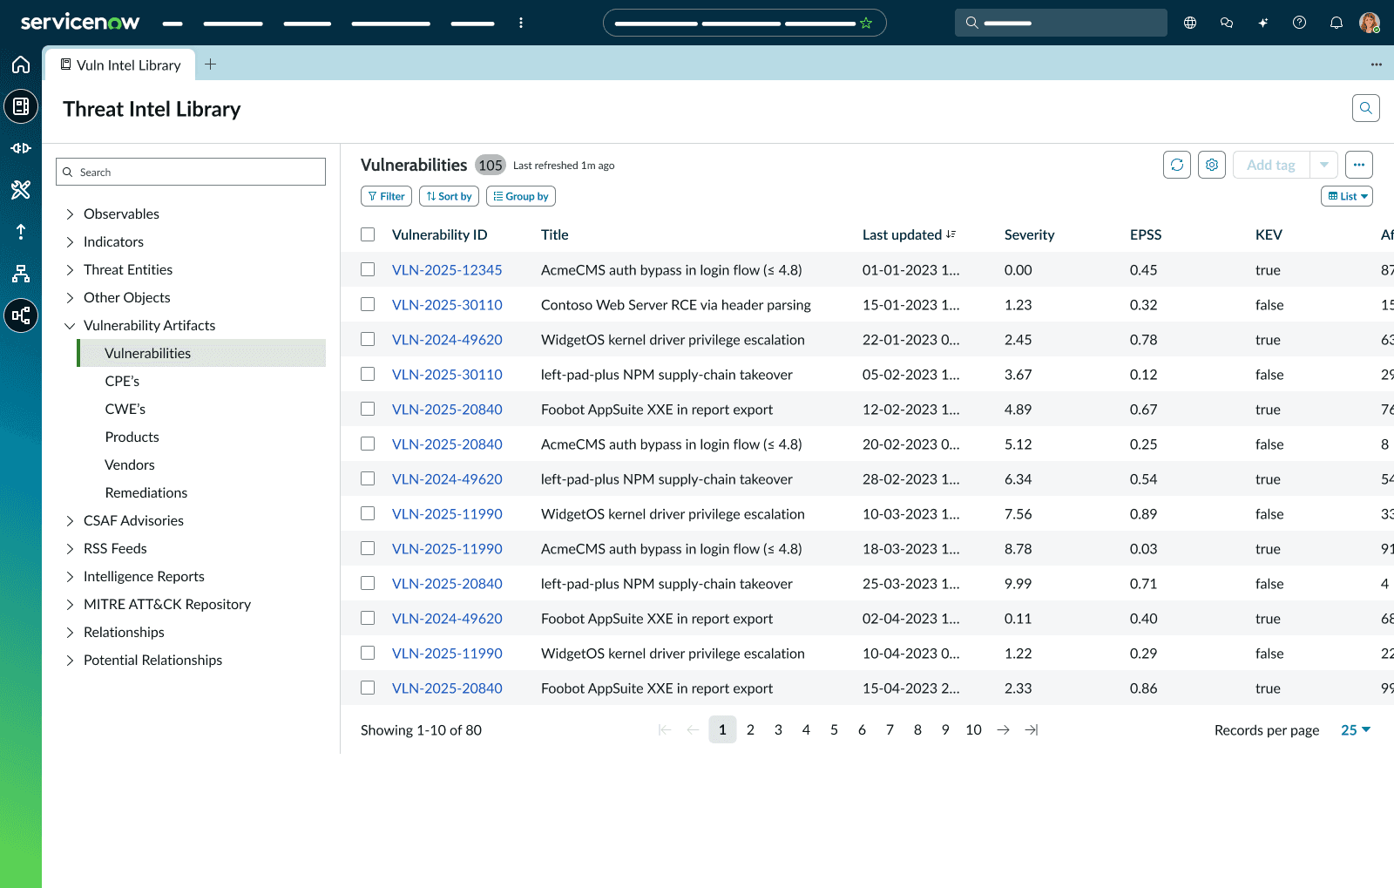Open the VLN-2025-12345 record link
The height and width of the screenshot is (888, 1394).
447,269
